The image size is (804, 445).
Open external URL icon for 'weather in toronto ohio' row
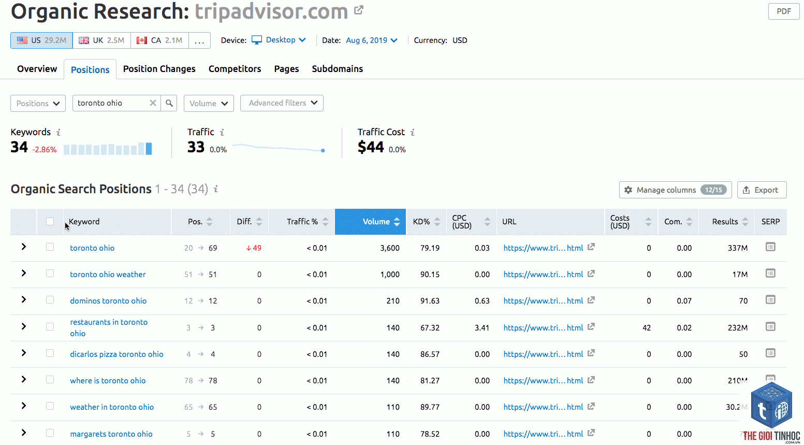591,406
